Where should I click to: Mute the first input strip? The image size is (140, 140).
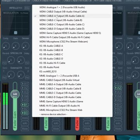coord(25,129)
